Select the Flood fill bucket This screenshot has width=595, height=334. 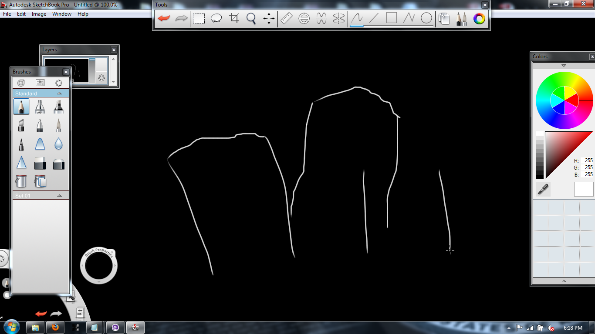[21, 181]
